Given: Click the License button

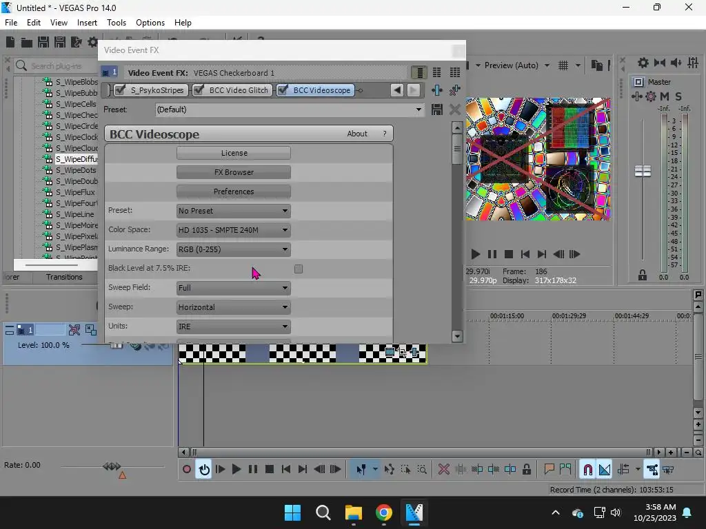Looking at the screenshot, I should pos(233,153).
